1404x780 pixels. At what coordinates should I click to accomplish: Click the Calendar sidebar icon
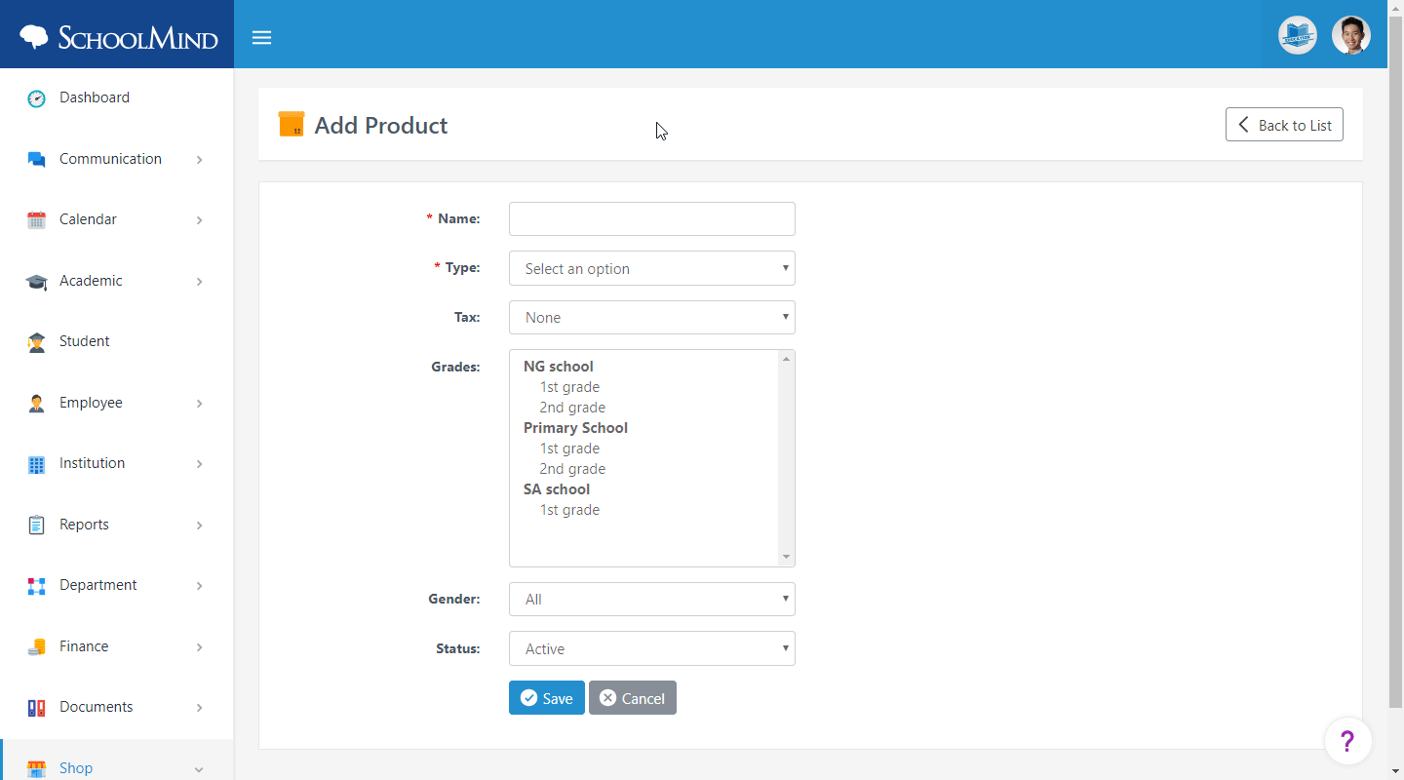(36, 219)
